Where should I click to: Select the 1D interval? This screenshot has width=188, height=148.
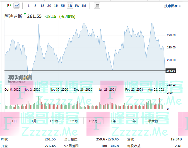coord(70,6)
